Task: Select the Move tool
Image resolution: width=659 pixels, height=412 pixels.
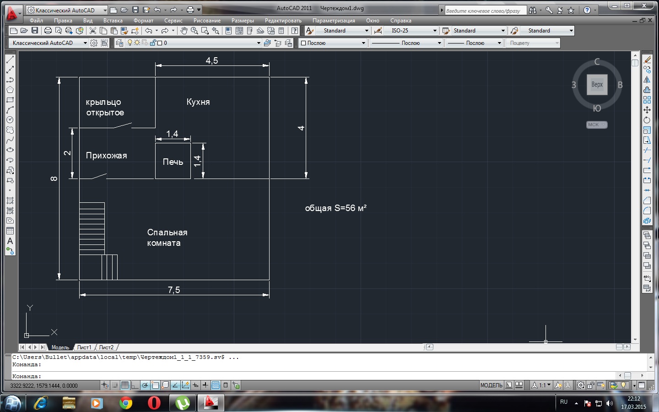Action: [647, 110]
